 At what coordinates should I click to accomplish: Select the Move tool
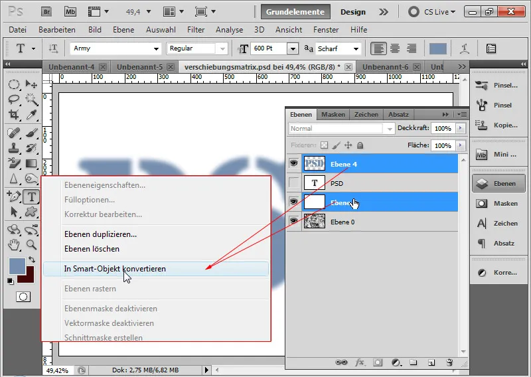(x=31, y=84)
